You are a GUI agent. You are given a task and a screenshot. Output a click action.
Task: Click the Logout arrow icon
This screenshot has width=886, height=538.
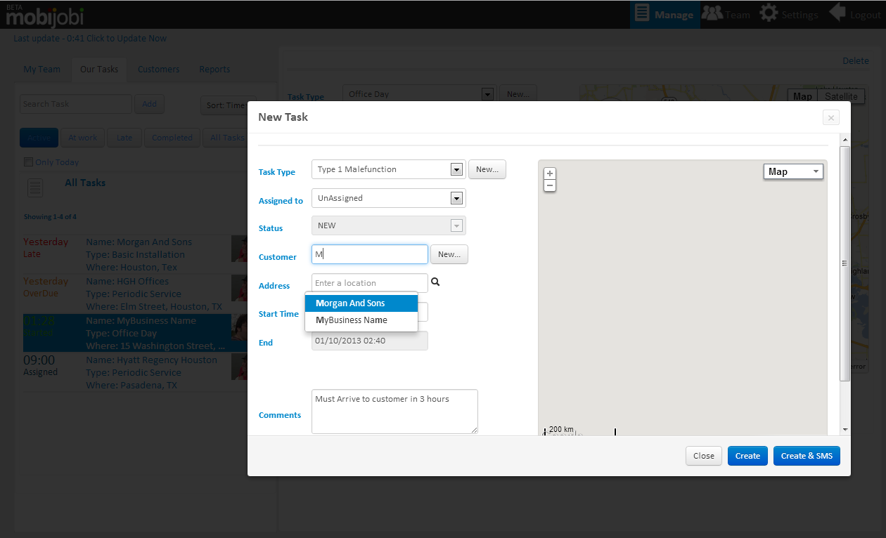(x=837, y=13)
